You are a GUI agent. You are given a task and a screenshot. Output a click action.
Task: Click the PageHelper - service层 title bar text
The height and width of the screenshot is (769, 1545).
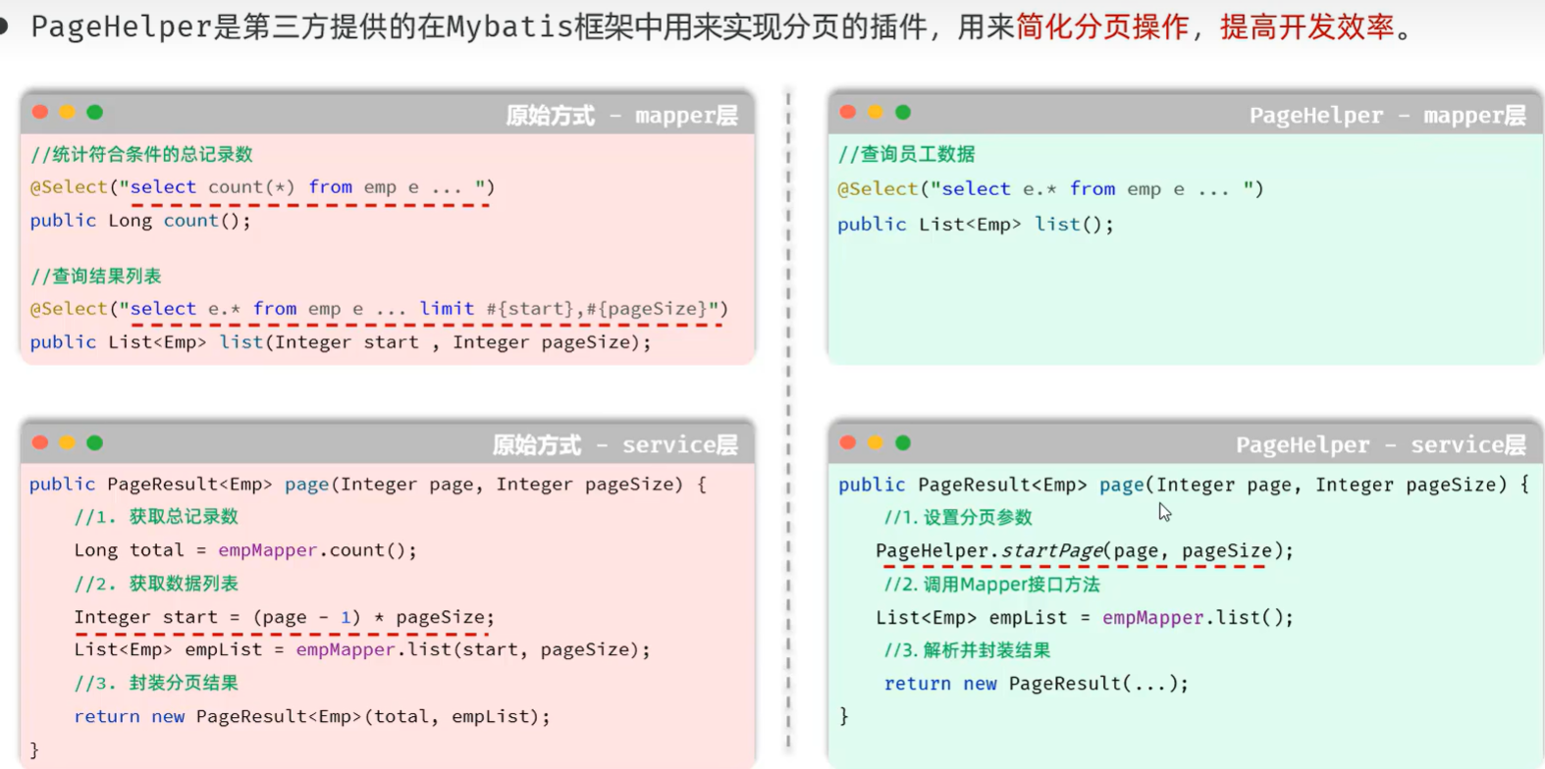click(x=1380, y=445)
